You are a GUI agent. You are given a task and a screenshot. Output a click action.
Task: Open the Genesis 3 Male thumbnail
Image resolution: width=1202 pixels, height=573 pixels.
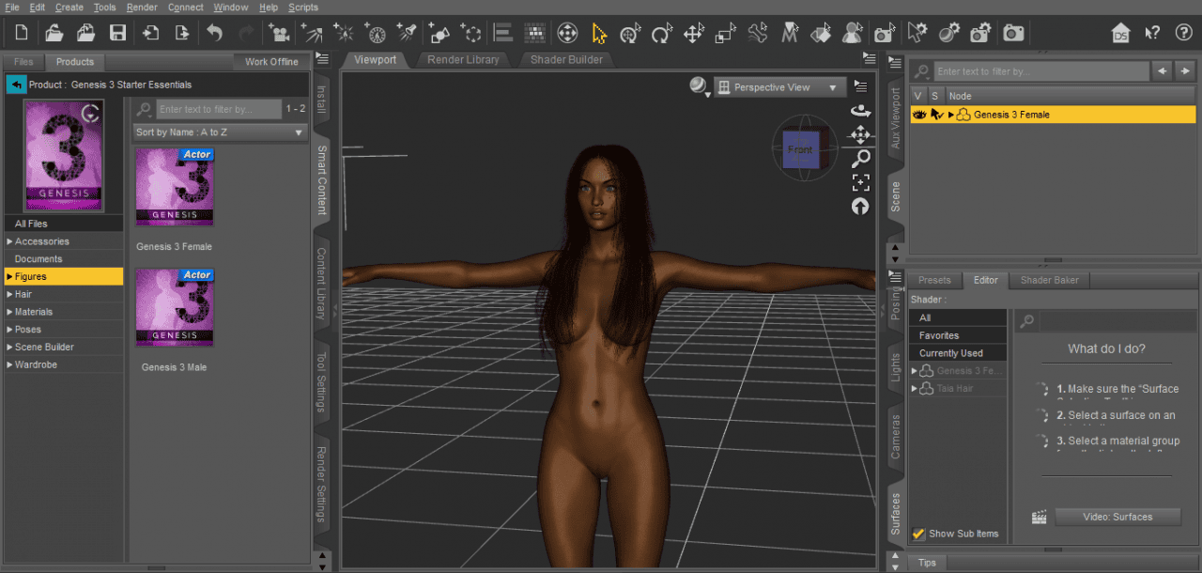click(175, 307)
